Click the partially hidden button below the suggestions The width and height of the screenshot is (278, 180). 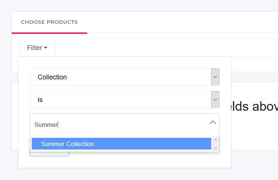click(49, 154)
